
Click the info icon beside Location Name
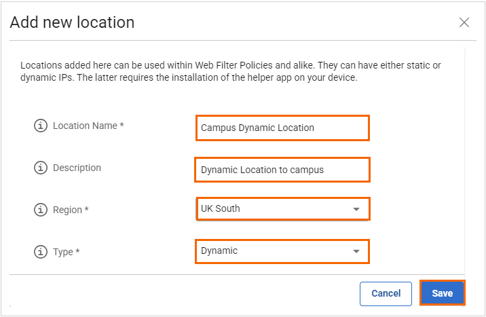coord(41,126)
